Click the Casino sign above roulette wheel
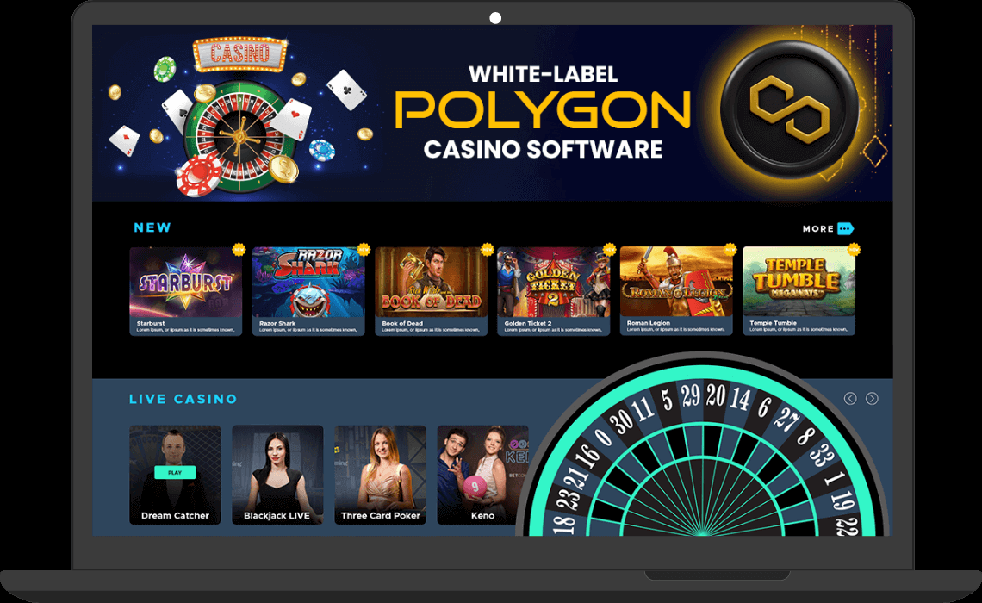Viewport: 982px width, 603px height. [239, 54]
